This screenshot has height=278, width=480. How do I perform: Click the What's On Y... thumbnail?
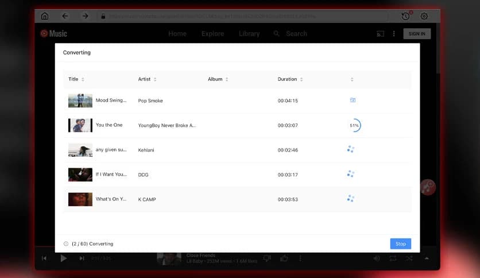(x=80, y=199)
